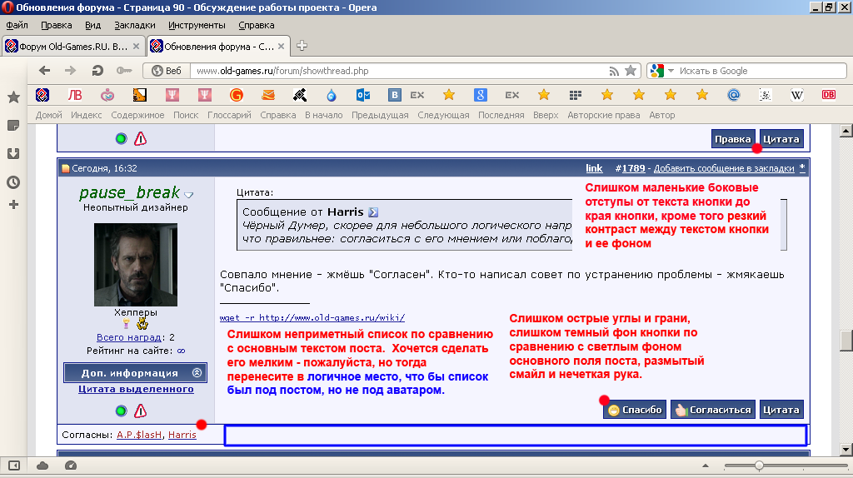Open the Закладки menu
853x478 pixels.
135,25
